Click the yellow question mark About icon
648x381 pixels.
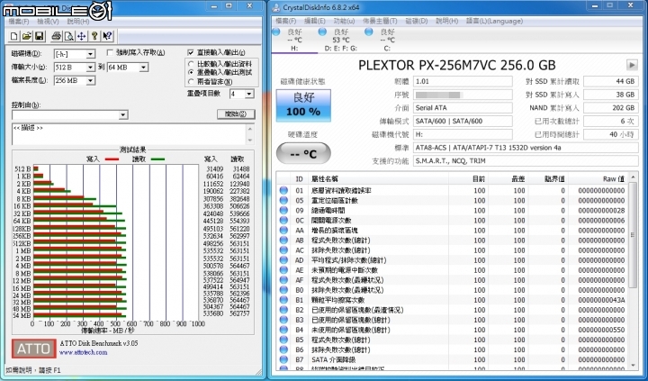click(94, 36)
